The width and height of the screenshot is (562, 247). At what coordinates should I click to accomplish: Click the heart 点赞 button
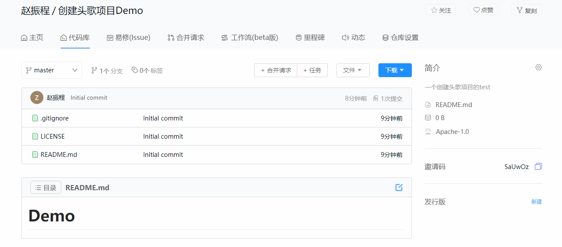pos(483,10)
